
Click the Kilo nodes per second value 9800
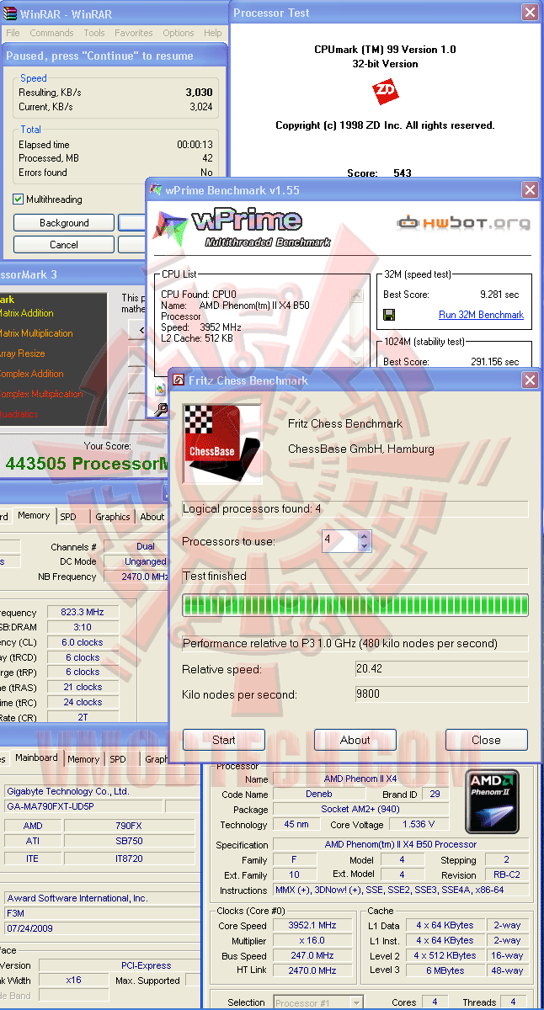(x=442, y=694)
